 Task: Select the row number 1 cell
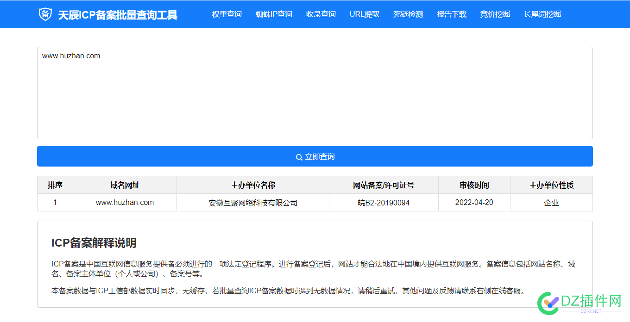coord(55,203)
